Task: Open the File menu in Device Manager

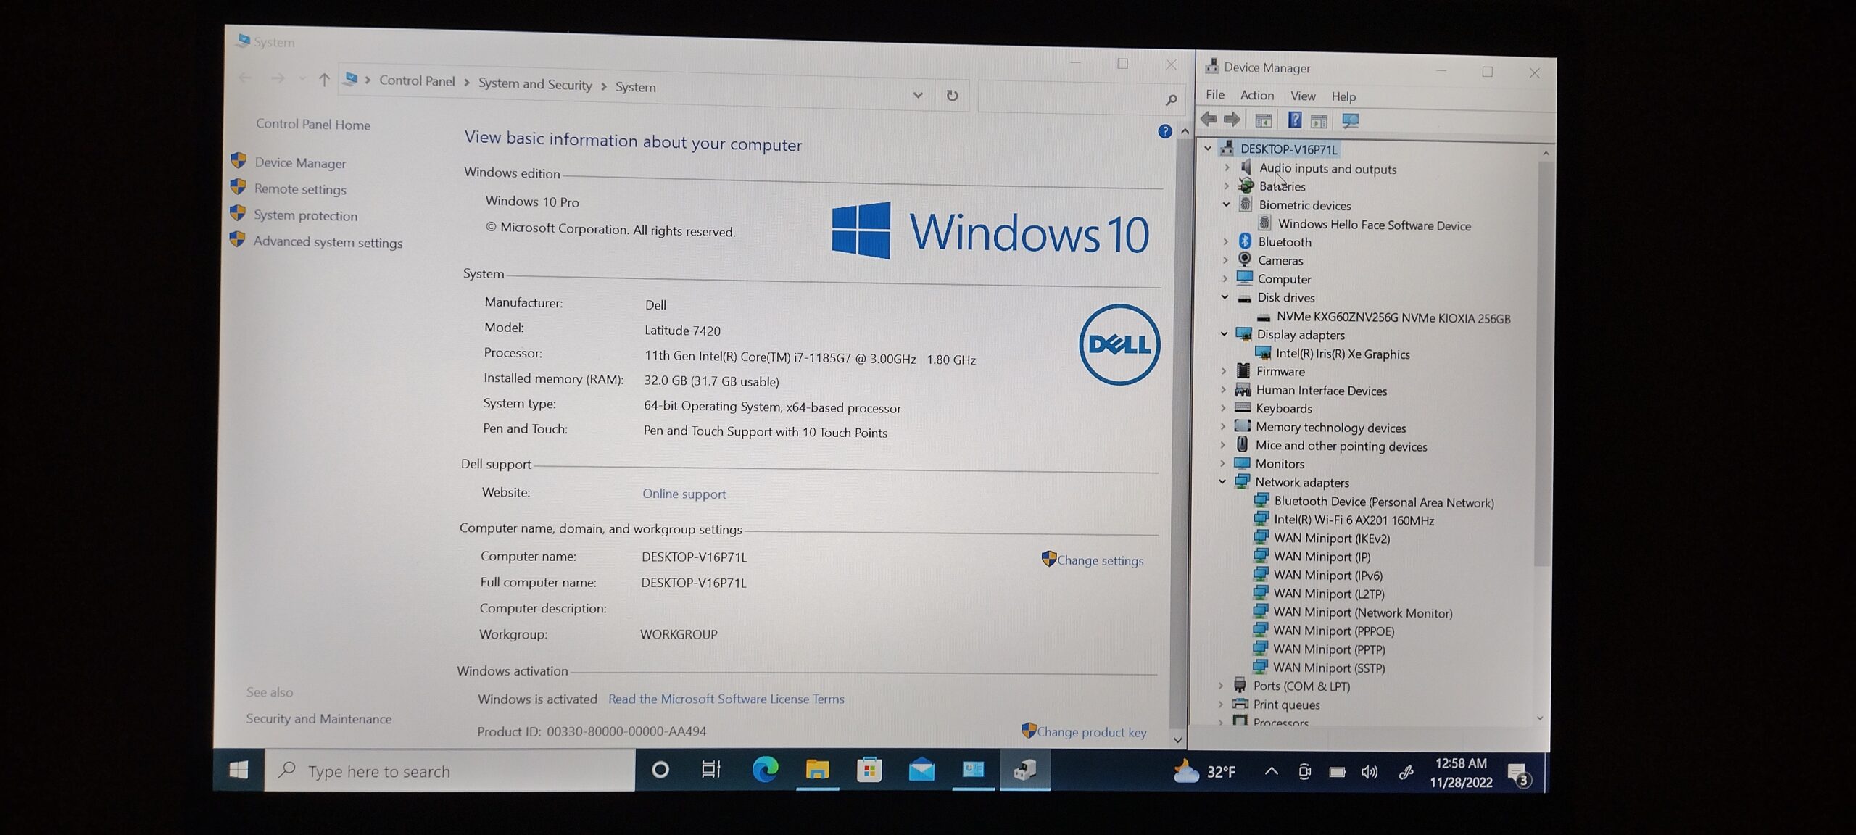Action: (1215, 94)
